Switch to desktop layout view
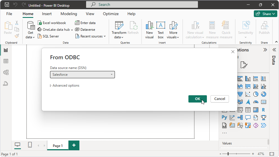The width and height of the screenshot is (279, 157). point(18,145)
